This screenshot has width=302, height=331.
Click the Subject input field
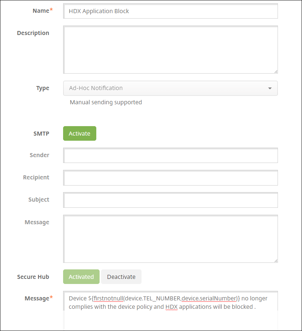(170, 200)
